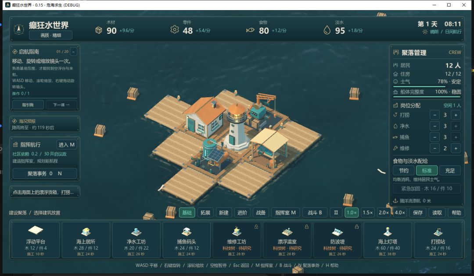The height and width of the screenshot is (276, 474).
Task: Collapse the 启航指南 guide panel
Action: [73, 52]
